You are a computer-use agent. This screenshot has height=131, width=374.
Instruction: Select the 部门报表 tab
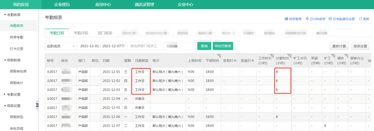[x=105, y=33]
